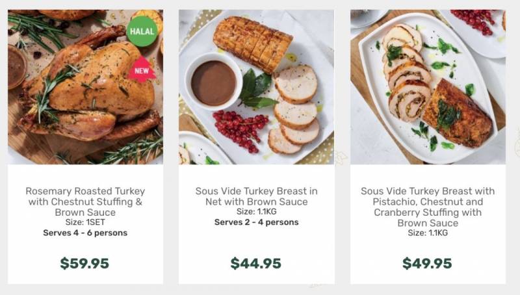Open the Sous Vide Turkey in Net photo

point(256,87)
